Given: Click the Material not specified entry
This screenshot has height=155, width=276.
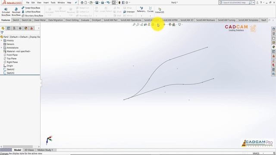Looking at the screenshot, I should 17,51.
